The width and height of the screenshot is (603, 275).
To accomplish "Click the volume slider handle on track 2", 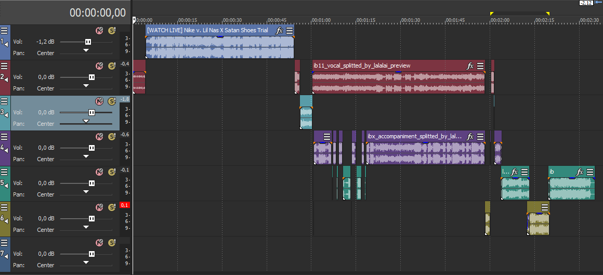I will point(91,77).
